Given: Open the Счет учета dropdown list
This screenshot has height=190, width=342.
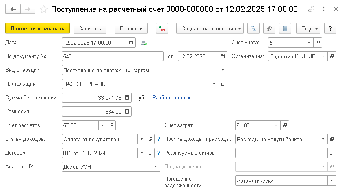Looking at the screenshot, I should point(309,42).
